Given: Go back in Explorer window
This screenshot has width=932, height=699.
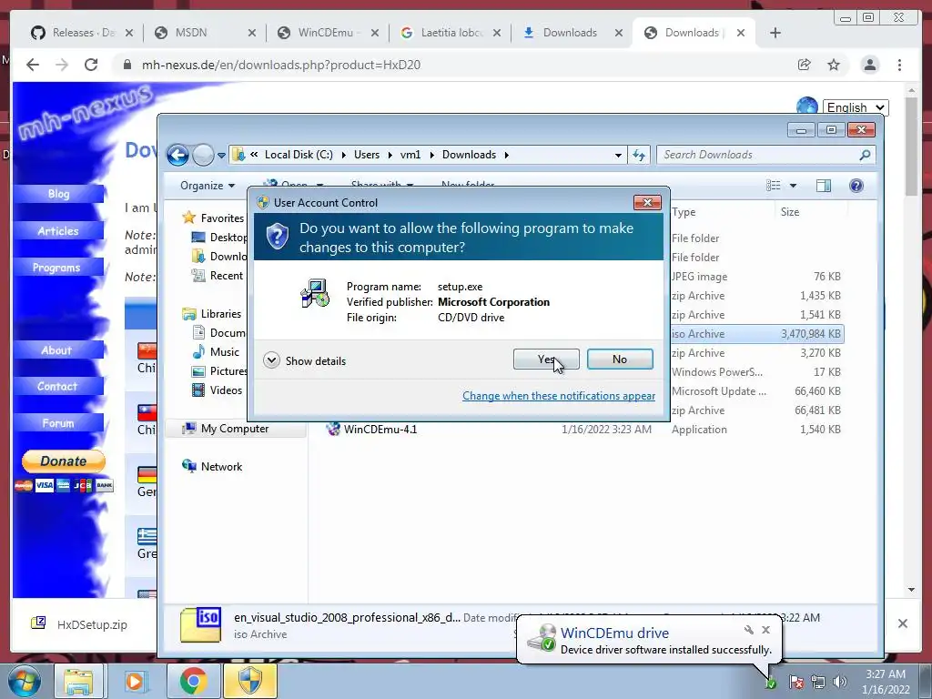Looking at the screenshot, I should (x=177, y=155).
